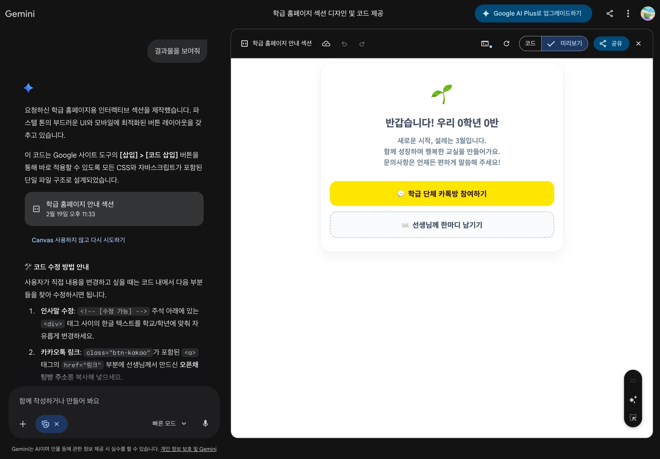Switch to the 미리보기 preview tab
Image resolution: width=660 pixels, height=459 pixels.
click(565, 43)
